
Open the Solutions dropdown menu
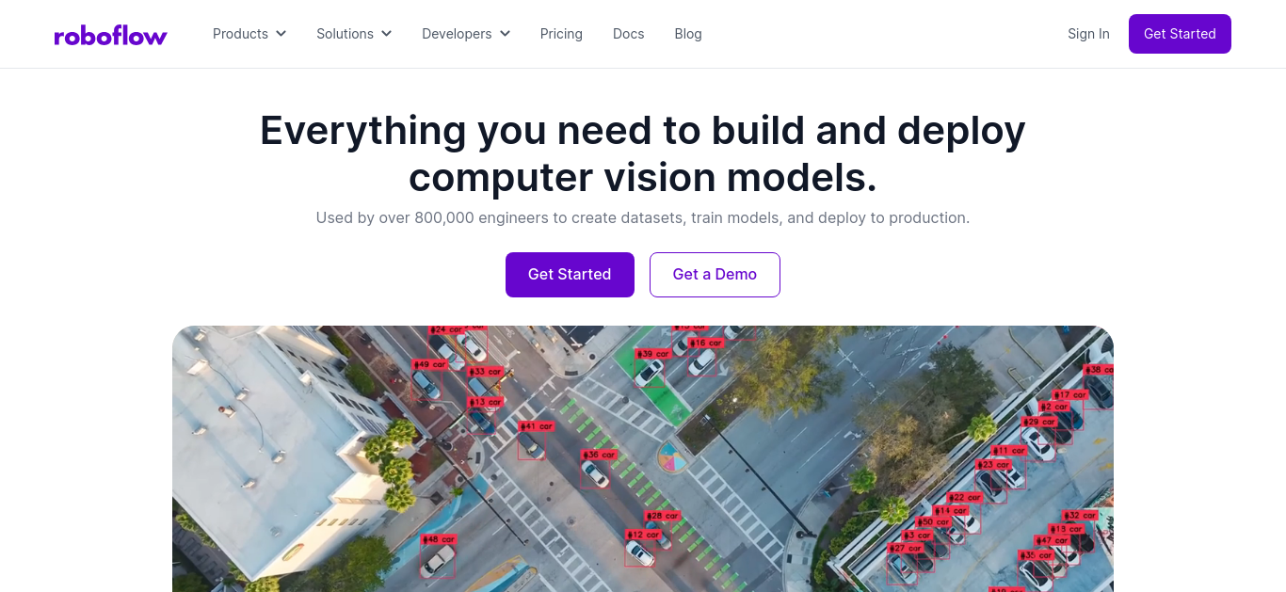[x=354, y=34]
